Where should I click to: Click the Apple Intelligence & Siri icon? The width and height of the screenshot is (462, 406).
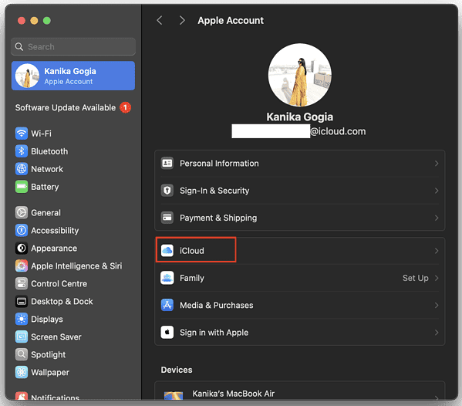pos(22,266)
